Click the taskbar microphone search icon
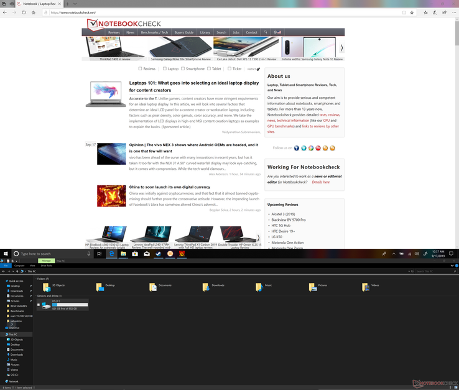 pyautogui.click(x=89, y=254)
